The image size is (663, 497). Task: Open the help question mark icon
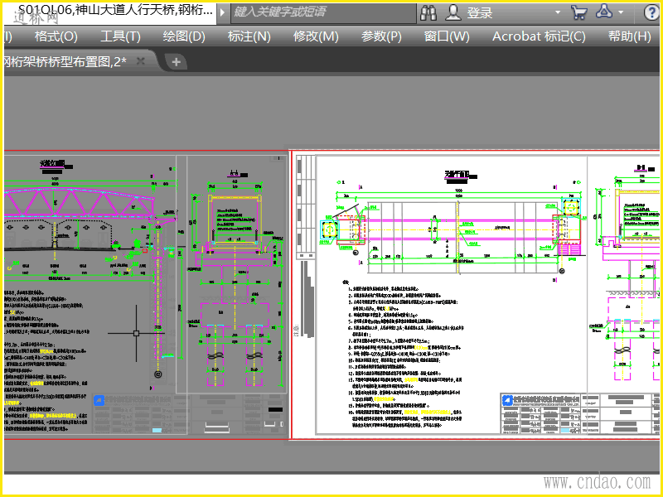[x=651, y=12]
